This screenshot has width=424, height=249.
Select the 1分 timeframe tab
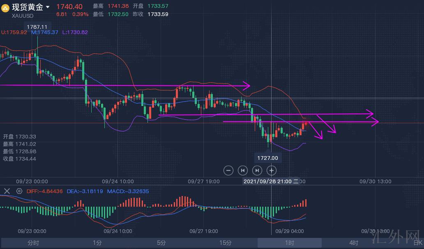97,243
